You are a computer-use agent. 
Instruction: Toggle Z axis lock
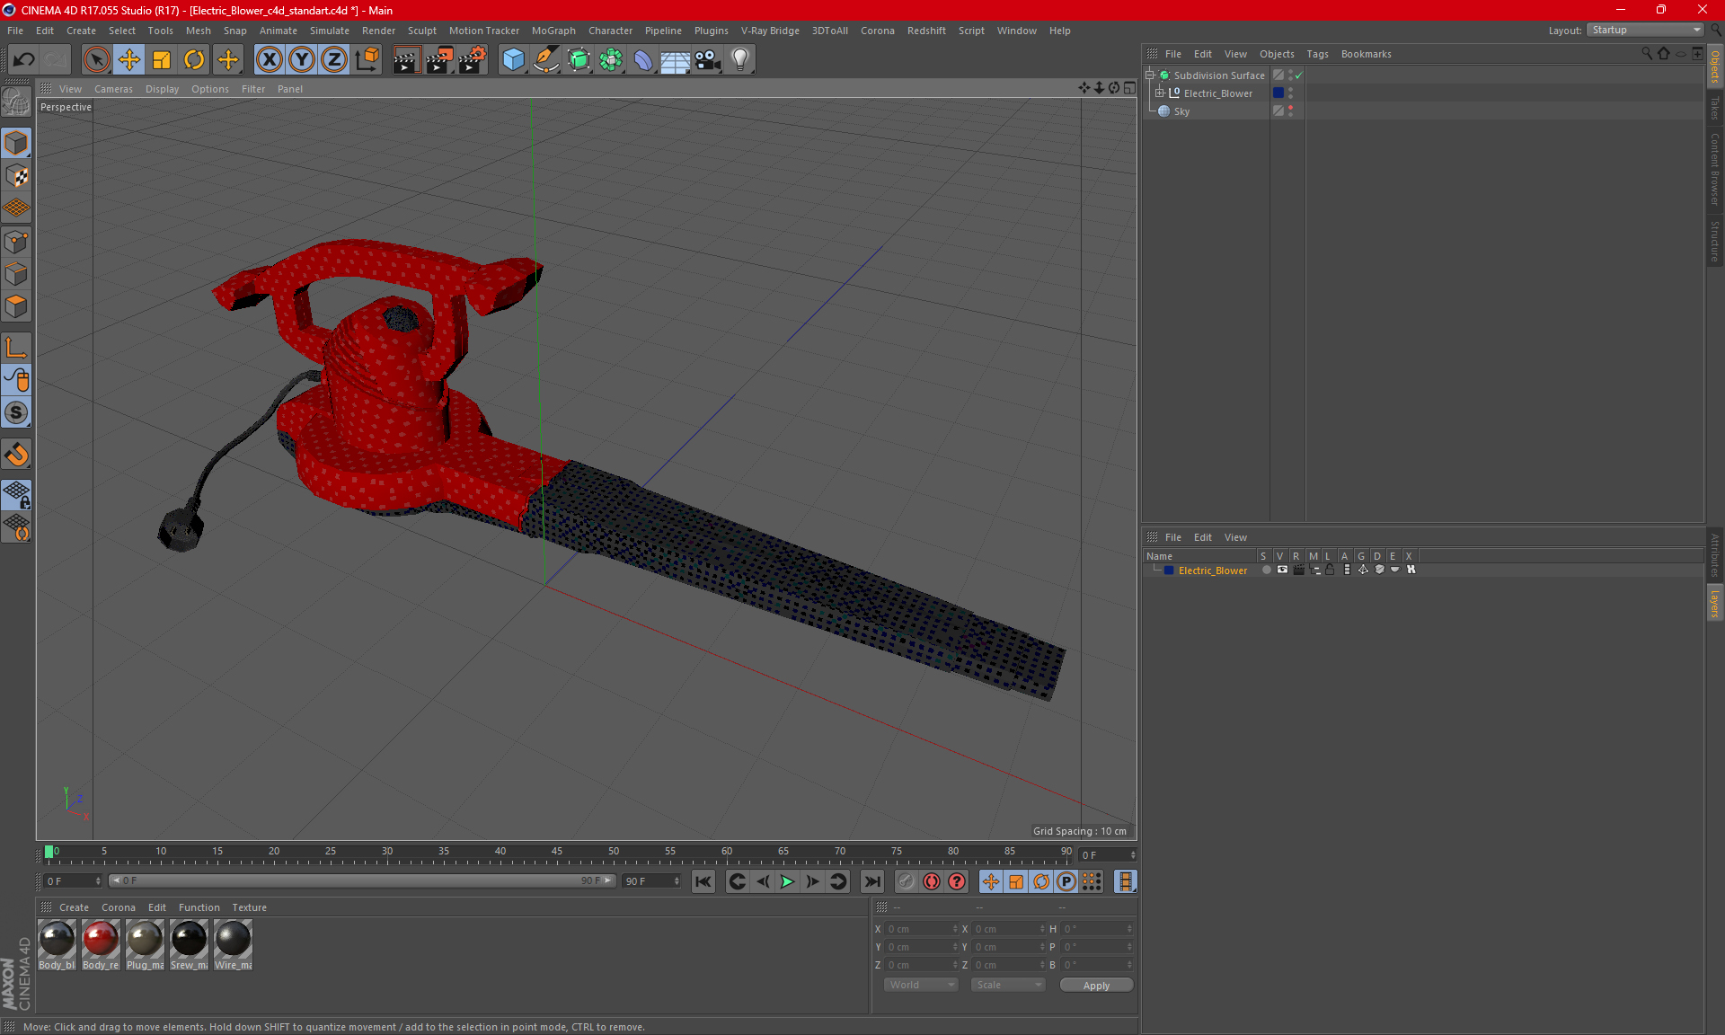pos(334,59)
